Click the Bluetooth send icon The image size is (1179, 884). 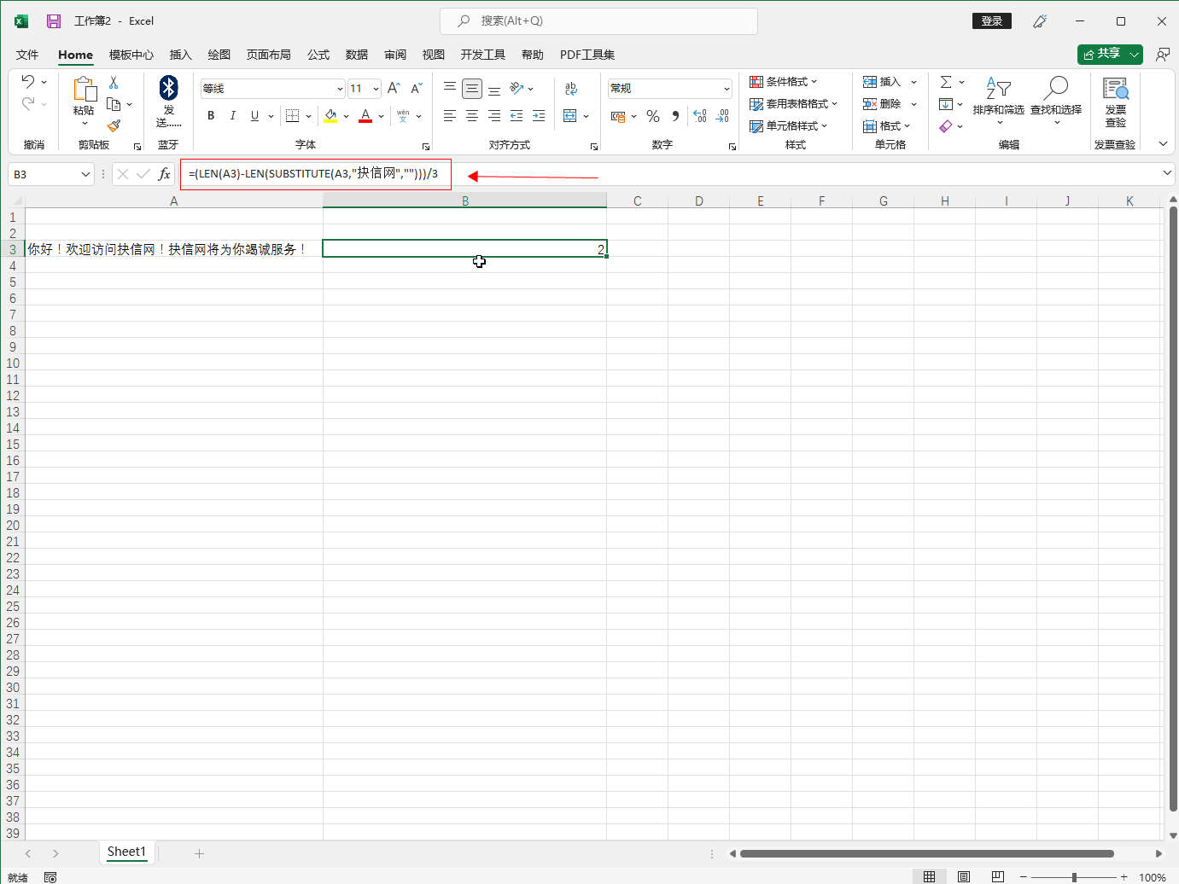pos(168,88)
